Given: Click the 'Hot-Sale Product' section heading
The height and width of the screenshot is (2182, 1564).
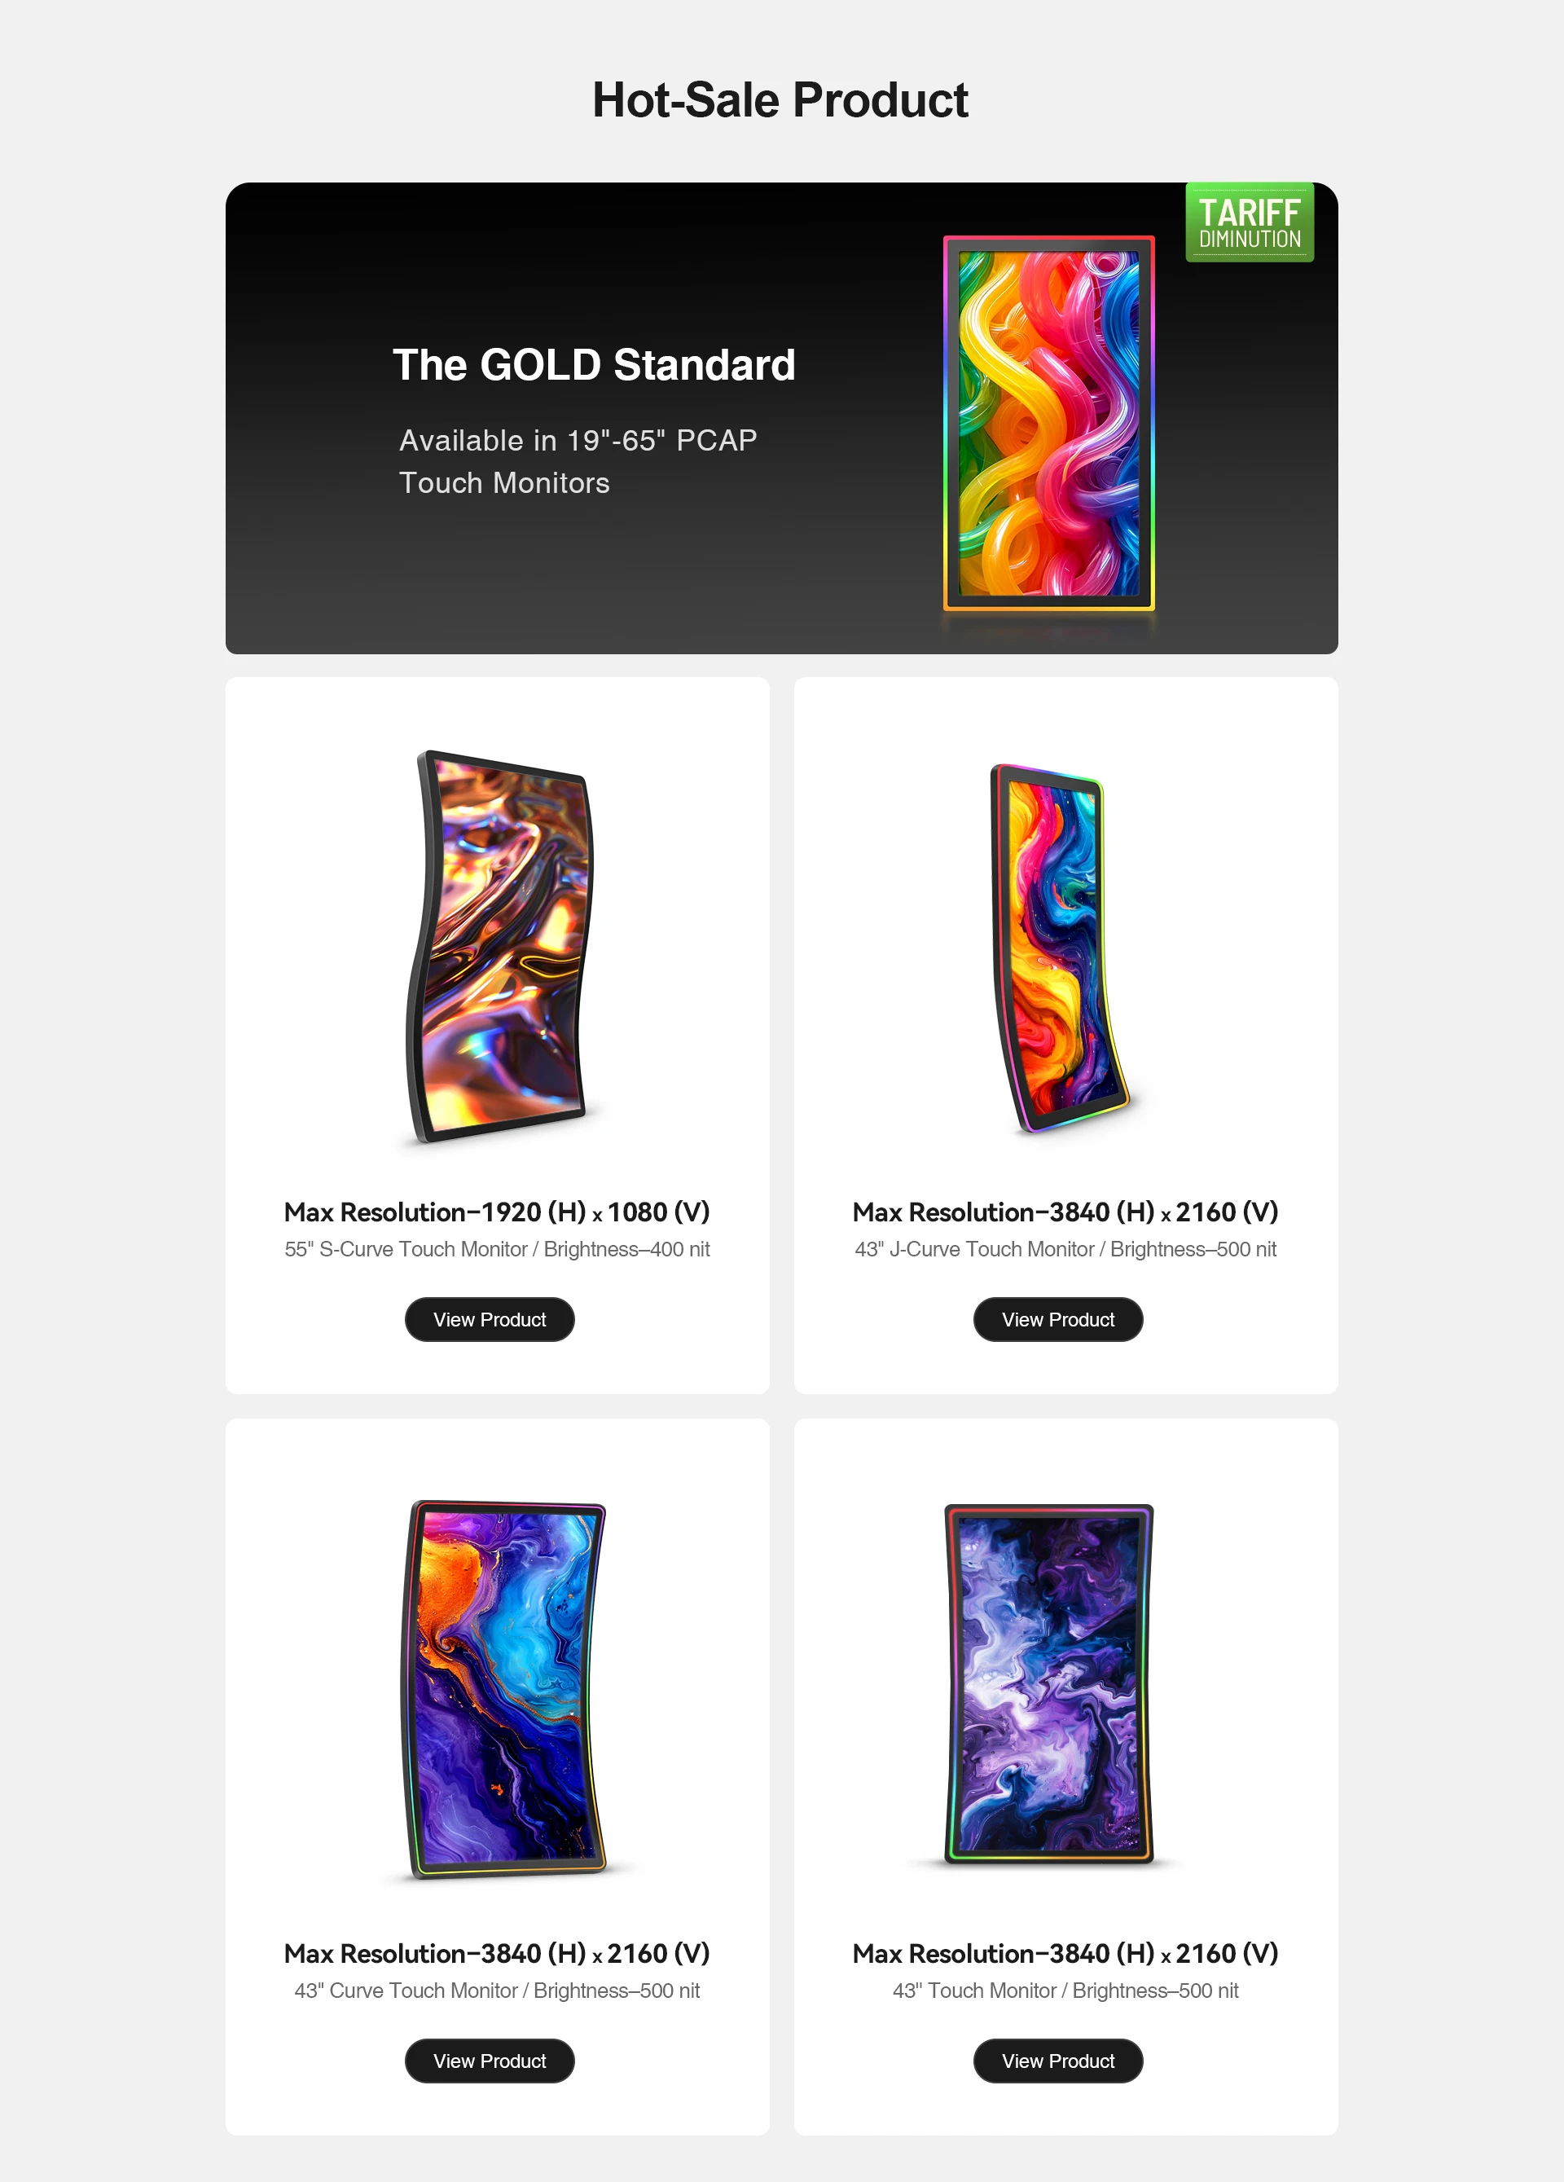Looking at the screenshot, I should pos(780,100).
